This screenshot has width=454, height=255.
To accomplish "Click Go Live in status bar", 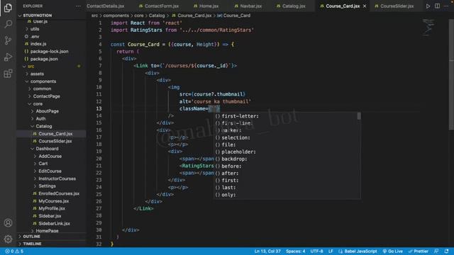I will (392, 251).
